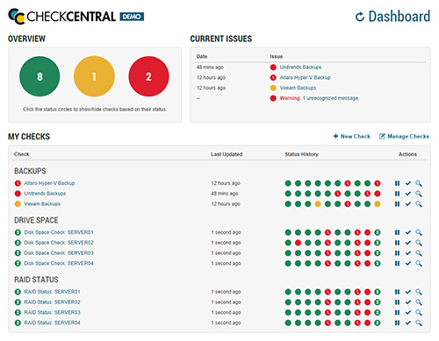Toggle the yellow status circle showing 1
This screenshot has height=341, width=439.
click(x=94, y=76)
